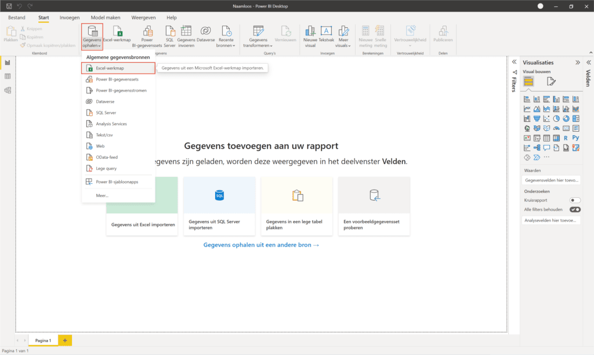Image resolution: width=594 pixels, height=355 pixels.
Task: Open the Report view in left sidebar
Action: point(7,63)
